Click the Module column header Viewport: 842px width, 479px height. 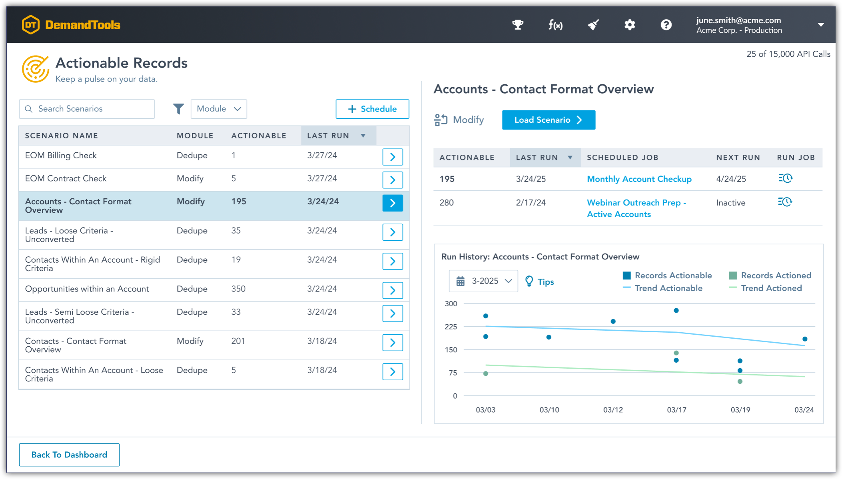pyautogui.click(x=195, y=136)
